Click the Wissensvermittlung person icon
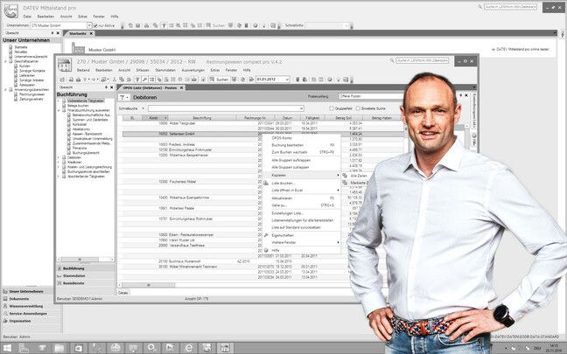567x354 pixels. pyautogui.click(x=5, y=306)
